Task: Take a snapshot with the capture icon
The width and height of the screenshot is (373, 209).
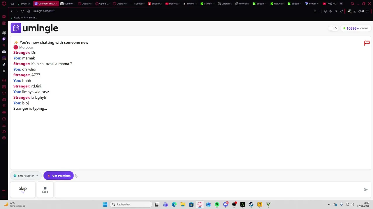Action: click(320, 11)
